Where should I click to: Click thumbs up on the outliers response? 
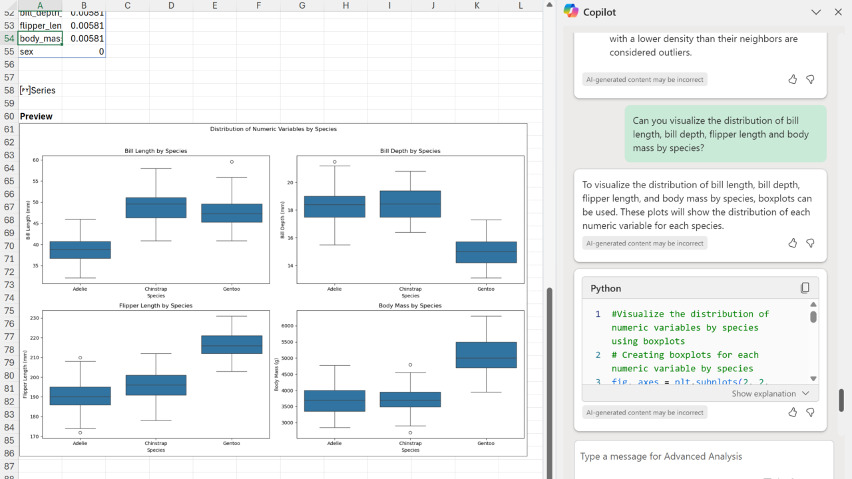[792, 79]
